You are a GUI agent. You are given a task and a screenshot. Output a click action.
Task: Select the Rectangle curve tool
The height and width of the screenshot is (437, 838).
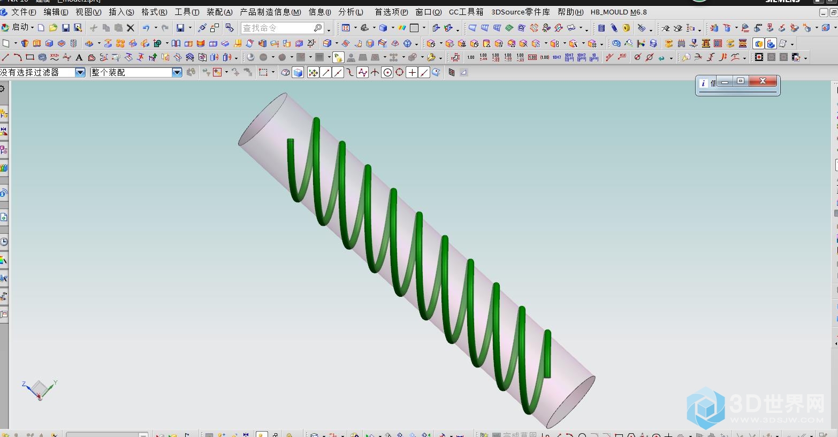tap(30, 57)
